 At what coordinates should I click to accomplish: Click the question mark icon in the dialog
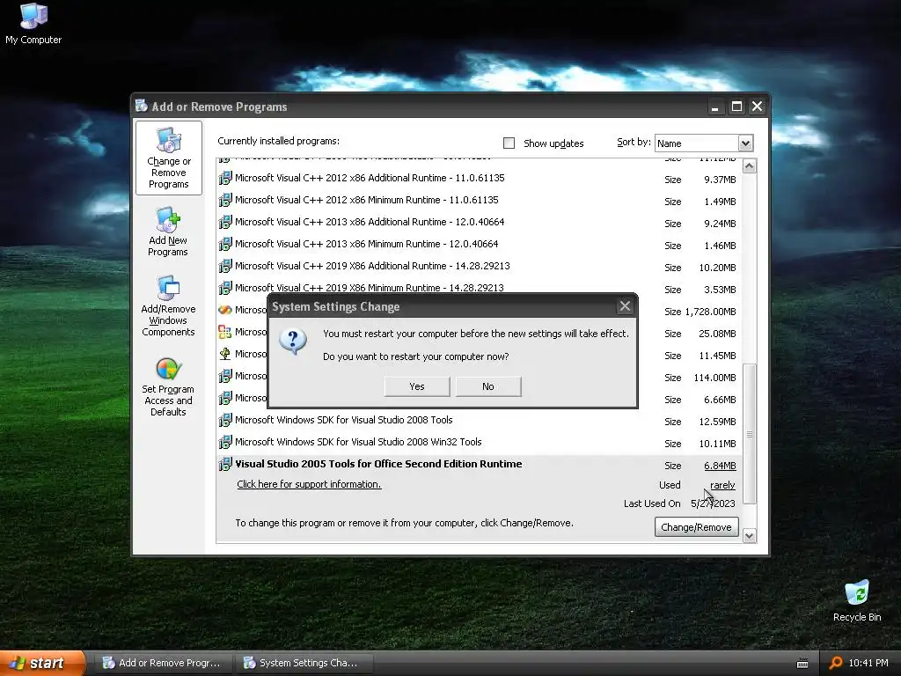tap(293, 342)
